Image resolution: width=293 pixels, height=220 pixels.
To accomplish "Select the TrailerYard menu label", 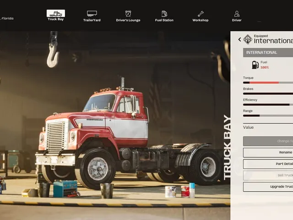I will point(92,20).
